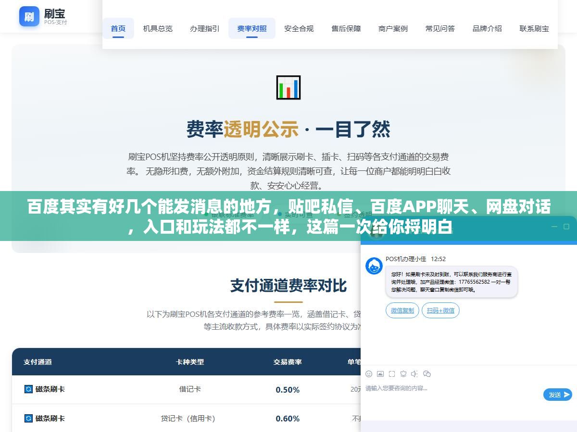Screen dimensions: 577x432
Task: Click the 交易费率 column header
Action: [x=288, y=362]
